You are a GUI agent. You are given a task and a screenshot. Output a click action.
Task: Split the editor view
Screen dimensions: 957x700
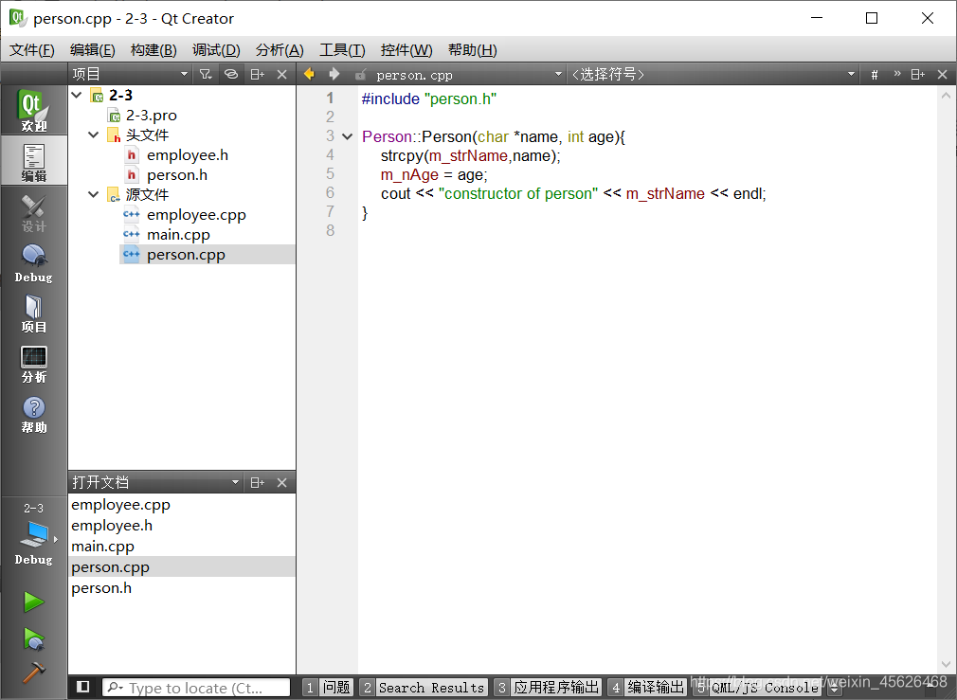(917, 74)
